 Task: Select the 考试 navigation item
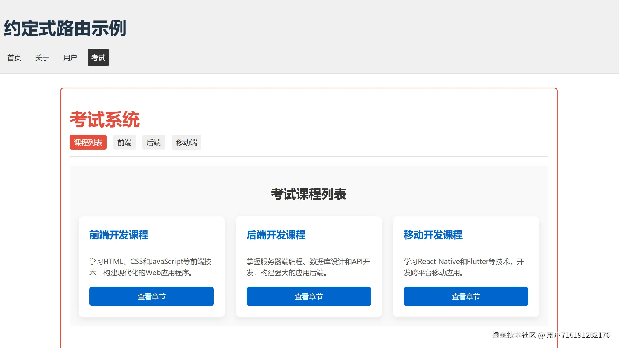tap(98, 57)
